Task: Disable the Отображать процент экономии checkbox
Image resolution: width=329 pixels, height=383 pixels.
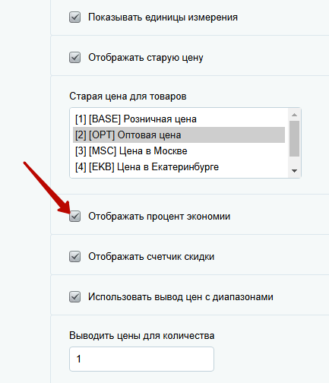Action: [x=74, y=217]
